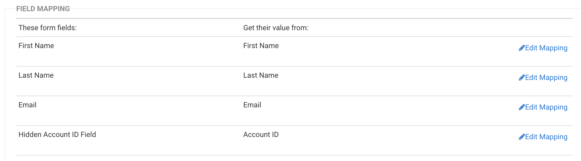
Task: Click the Last Name source value
Action: pos(261,75)
